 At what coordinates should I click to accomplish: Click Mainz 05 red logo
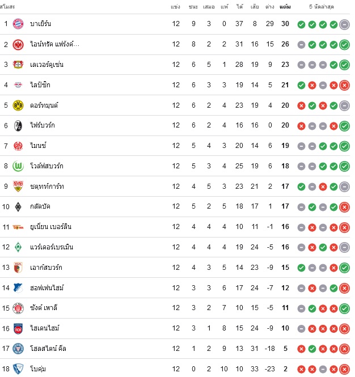pyautogui.click(x=18, y=146)
